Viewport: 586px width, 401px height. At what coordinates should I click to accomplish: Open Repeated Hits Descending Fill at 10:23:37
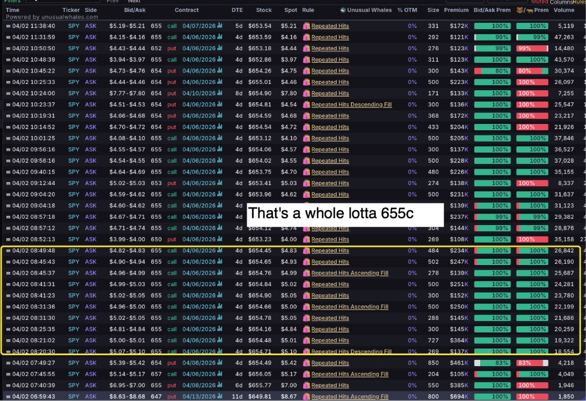351,105
